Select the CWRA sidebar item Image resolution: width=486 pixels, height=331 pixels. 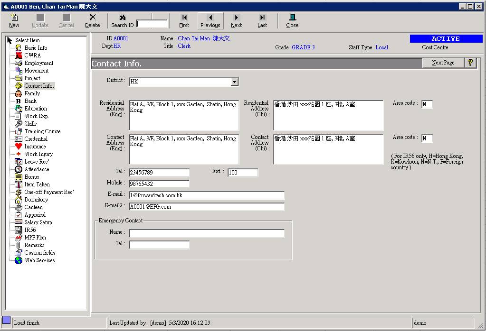coord(33,55)
